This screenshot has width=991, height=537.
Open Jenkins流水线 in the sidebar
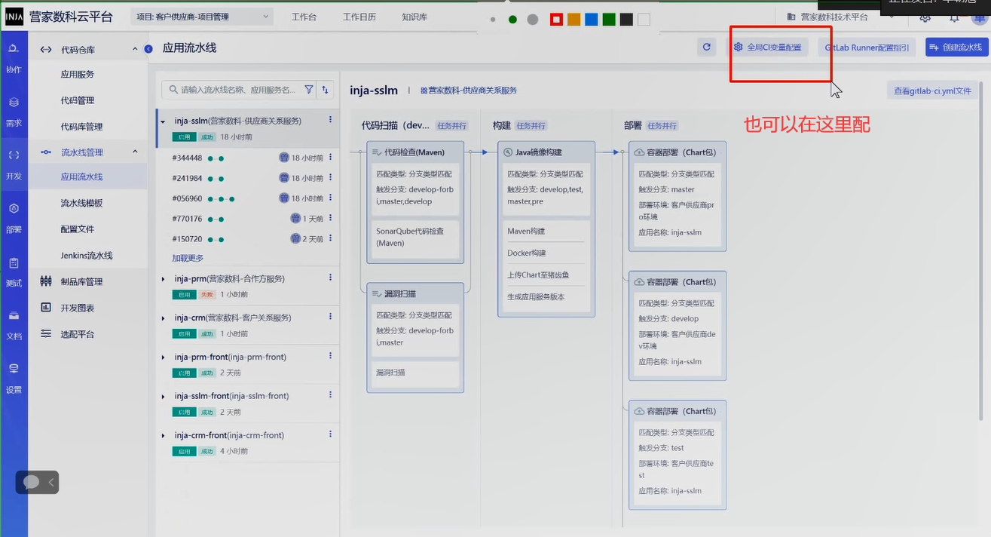[87, 256]
